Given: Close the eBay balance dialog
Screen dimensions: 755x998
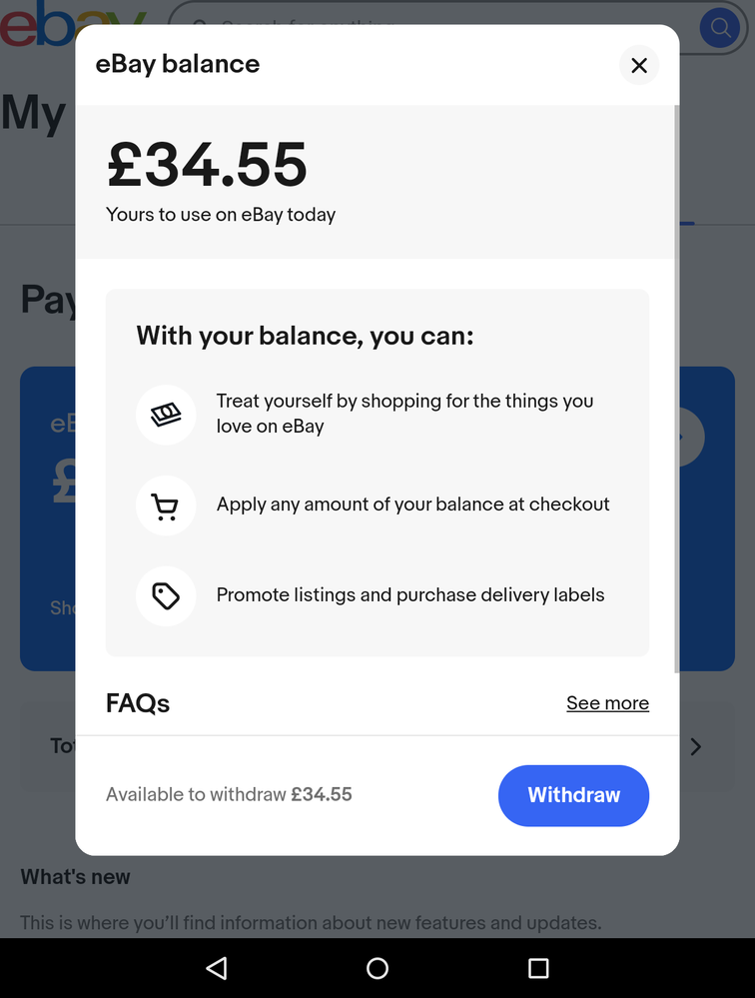Looking at the screenshot, I should coord(638,65).
